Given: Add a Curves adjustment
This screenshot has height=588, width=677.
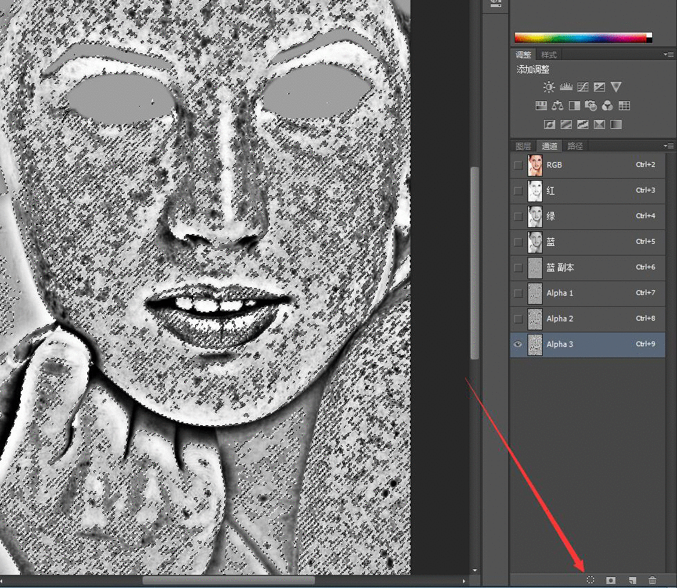Looking at the screenshot, I should 583,87.
